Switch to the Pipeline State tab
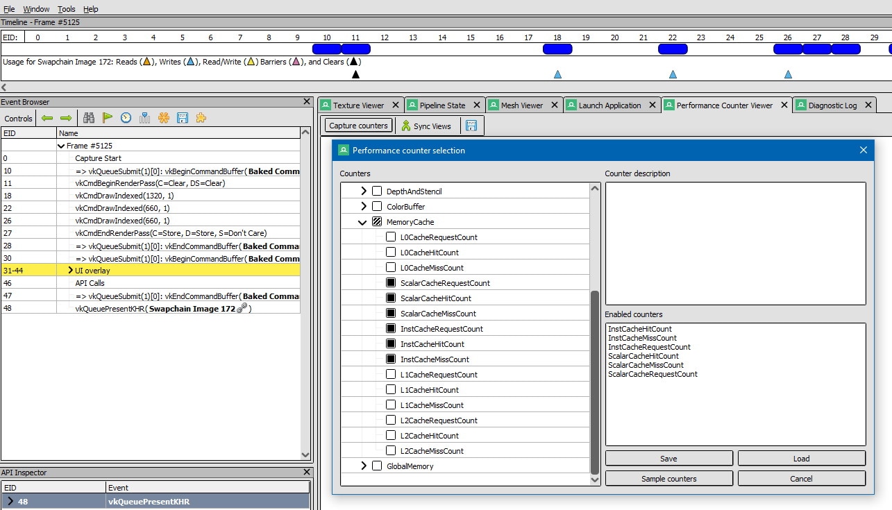Screen dimensions: 892x510 [441, 105]
